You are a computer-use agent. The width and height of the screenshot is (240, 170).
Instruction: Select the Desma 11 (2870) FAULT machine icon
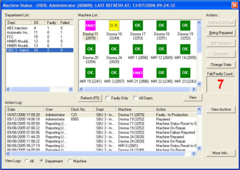(x=90, y=26)
